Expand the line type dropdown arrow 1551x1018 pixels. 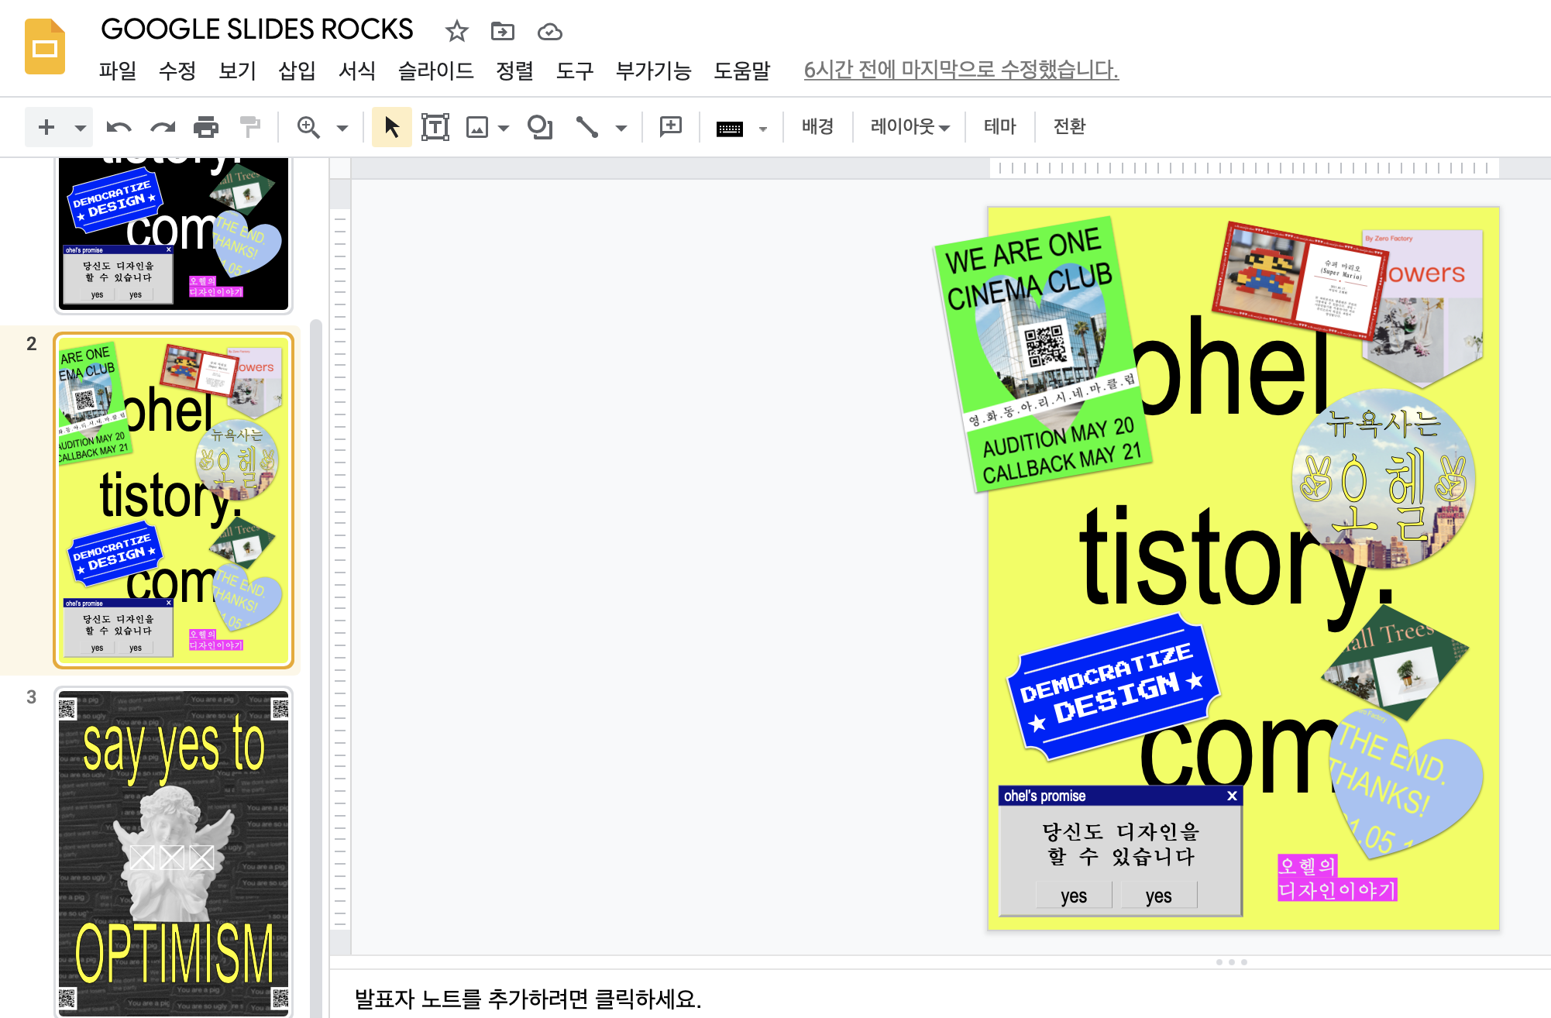pyautogui.click(x=621, y=128)
